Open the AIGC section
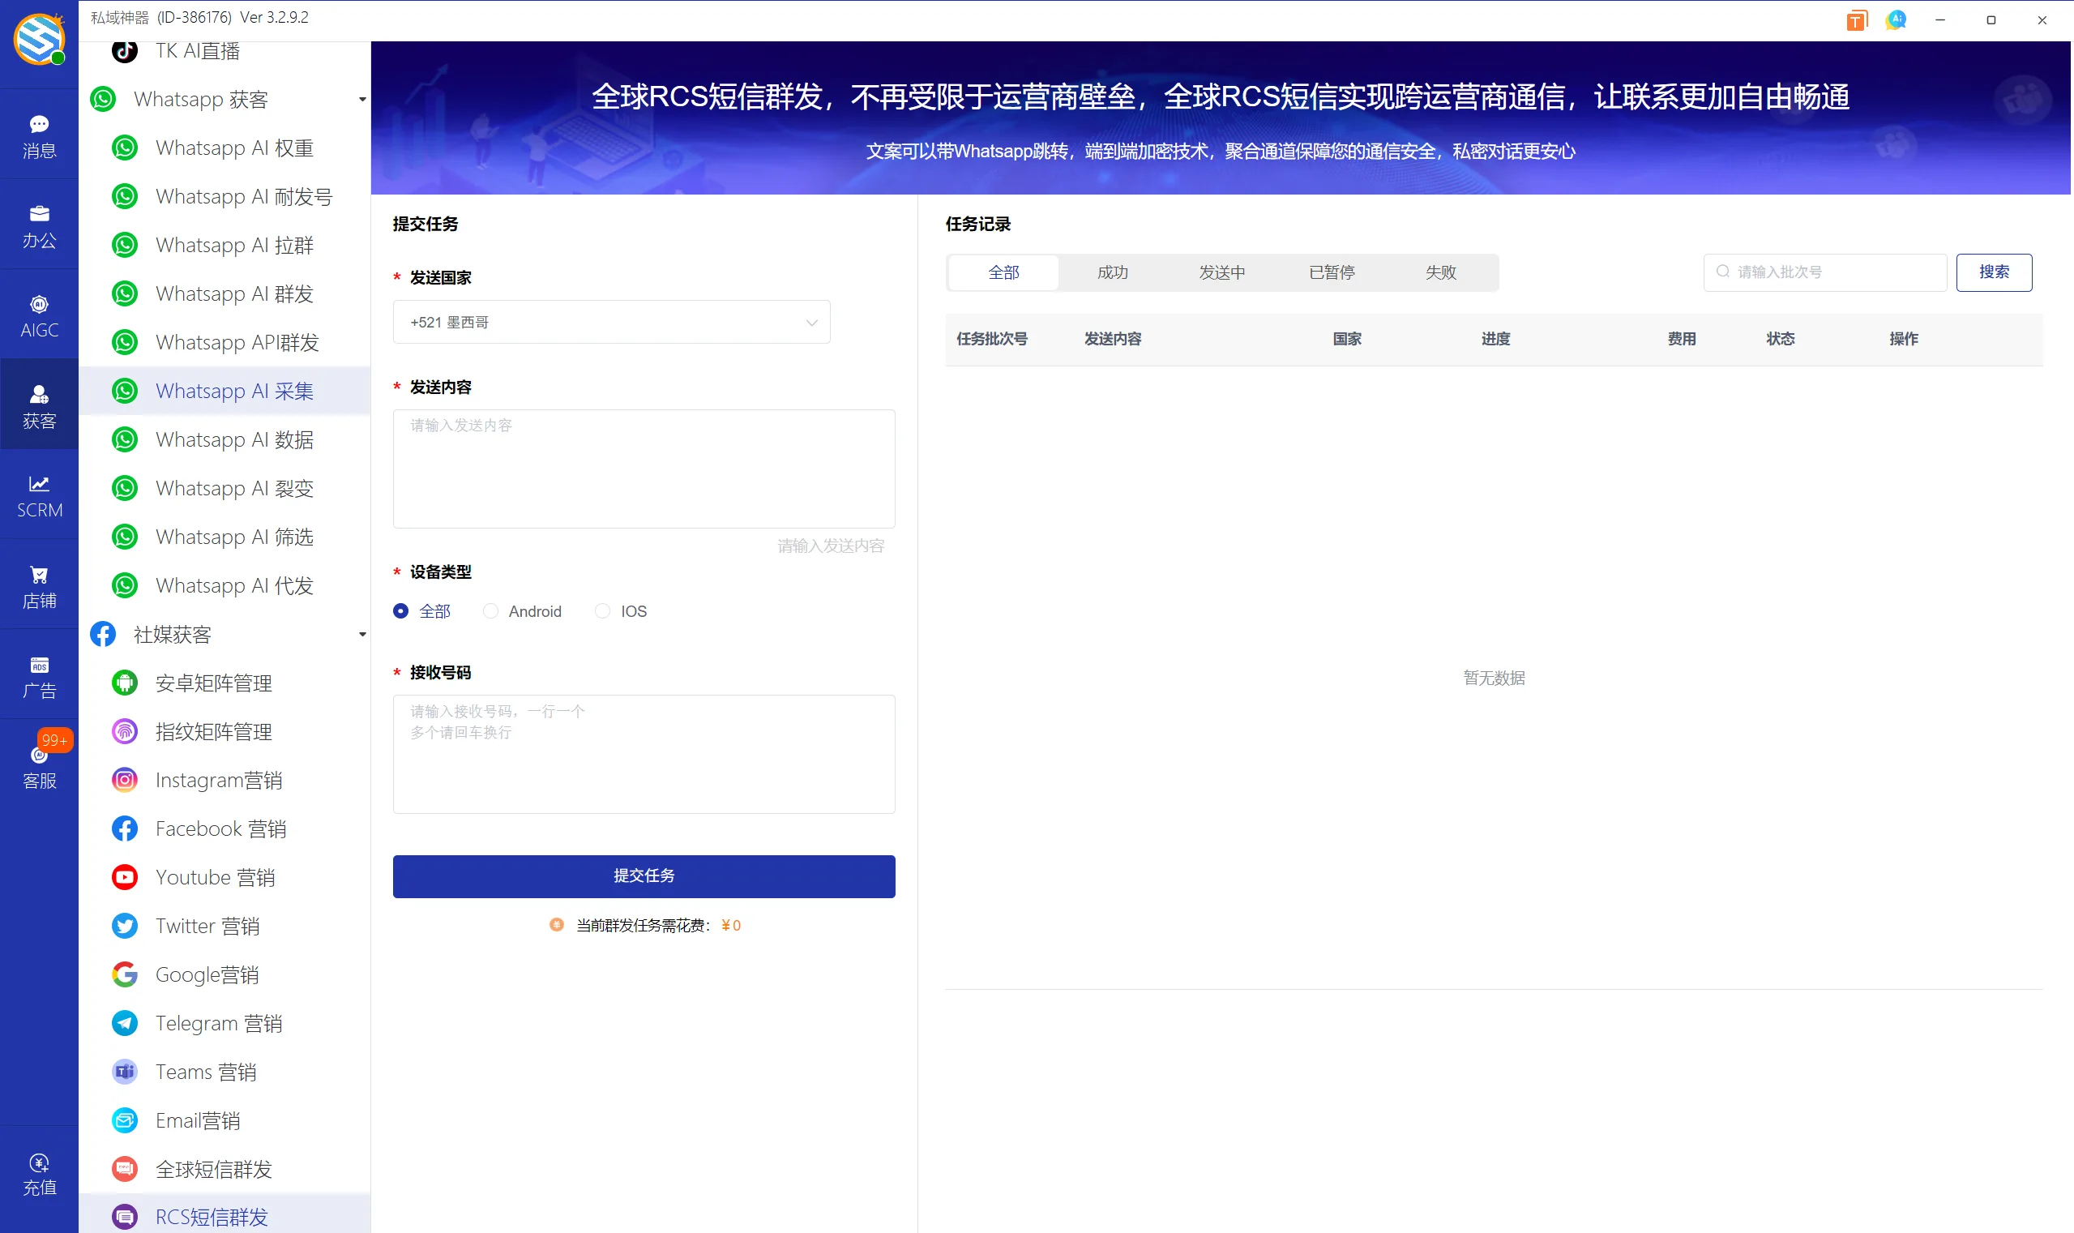This screenshot has width=2074, height=1233. (39, 314)
